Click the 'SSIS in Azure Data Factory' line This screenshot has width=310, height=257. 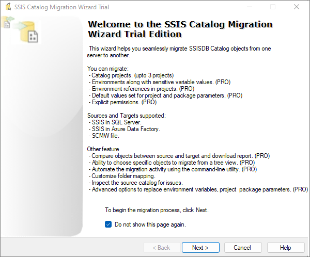[x=125, y=129]
